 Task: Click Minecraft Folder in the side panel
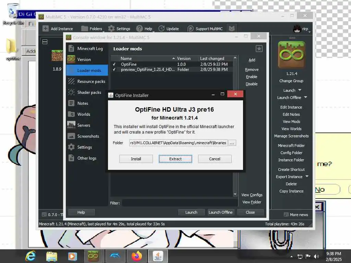pos(291,145)
